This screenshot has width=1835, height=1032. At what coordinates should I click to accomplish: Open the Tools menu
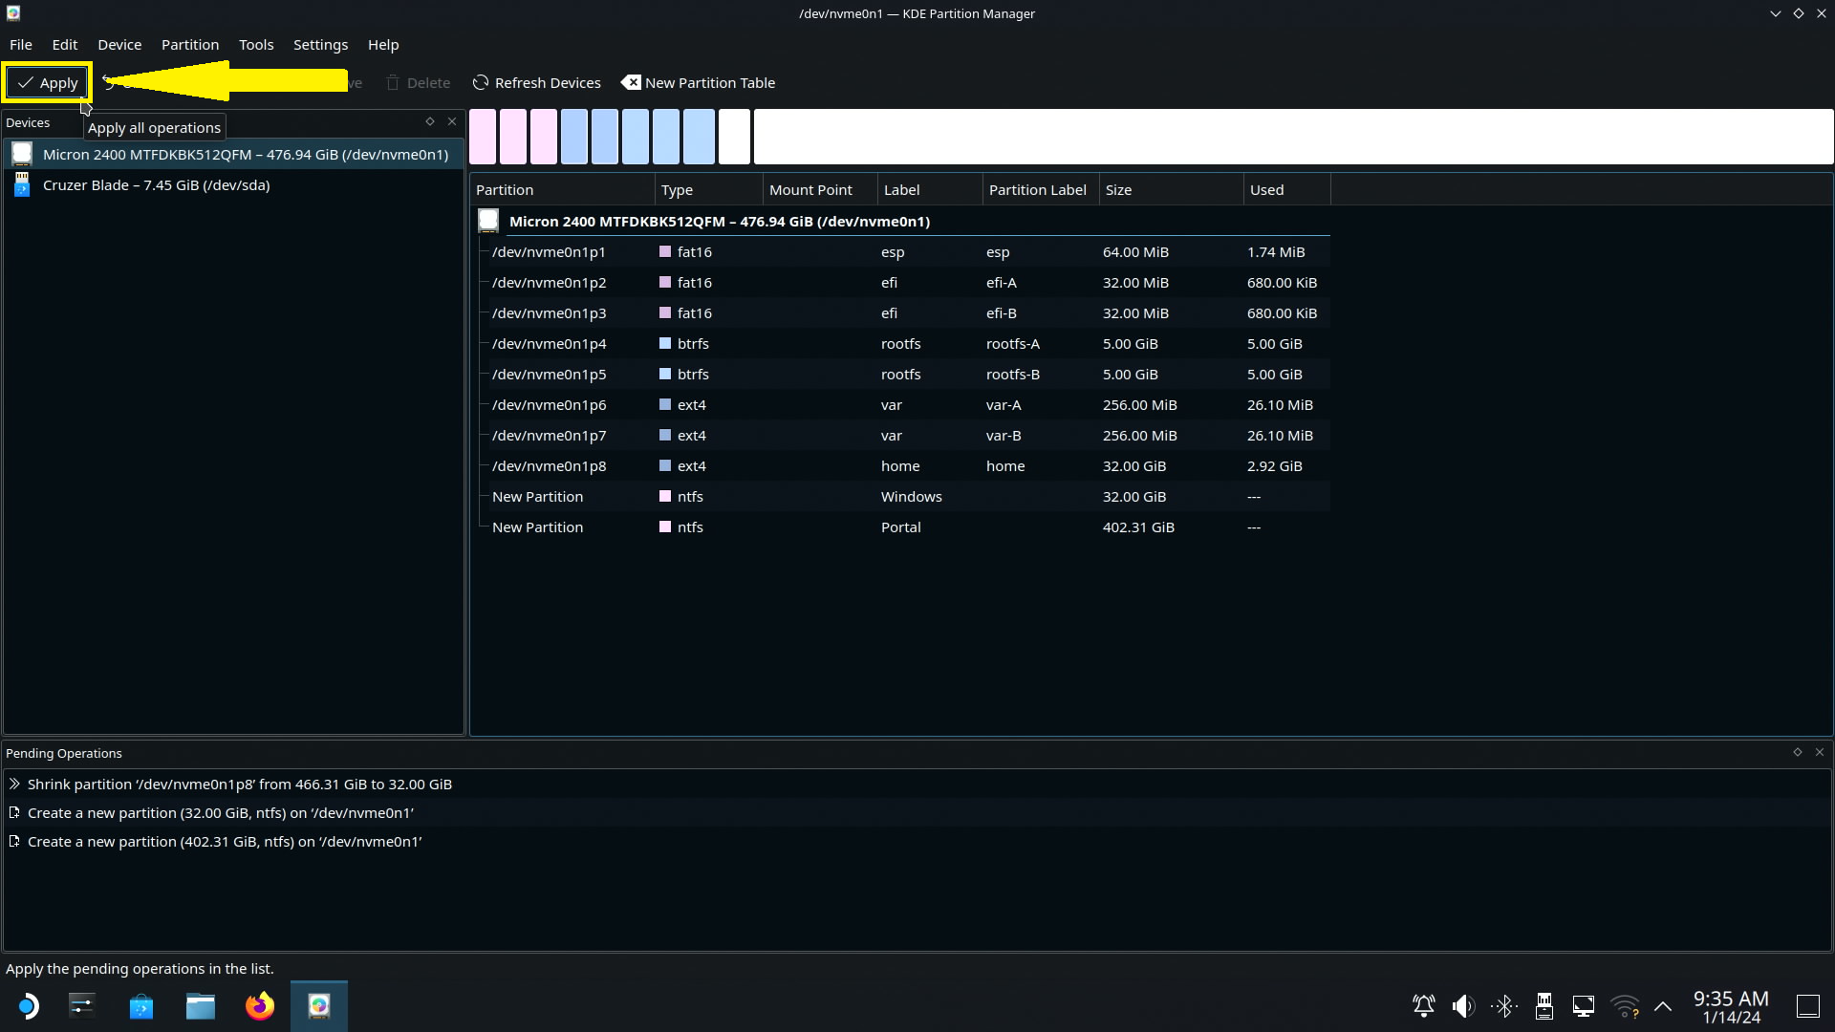tap(255, 45)
